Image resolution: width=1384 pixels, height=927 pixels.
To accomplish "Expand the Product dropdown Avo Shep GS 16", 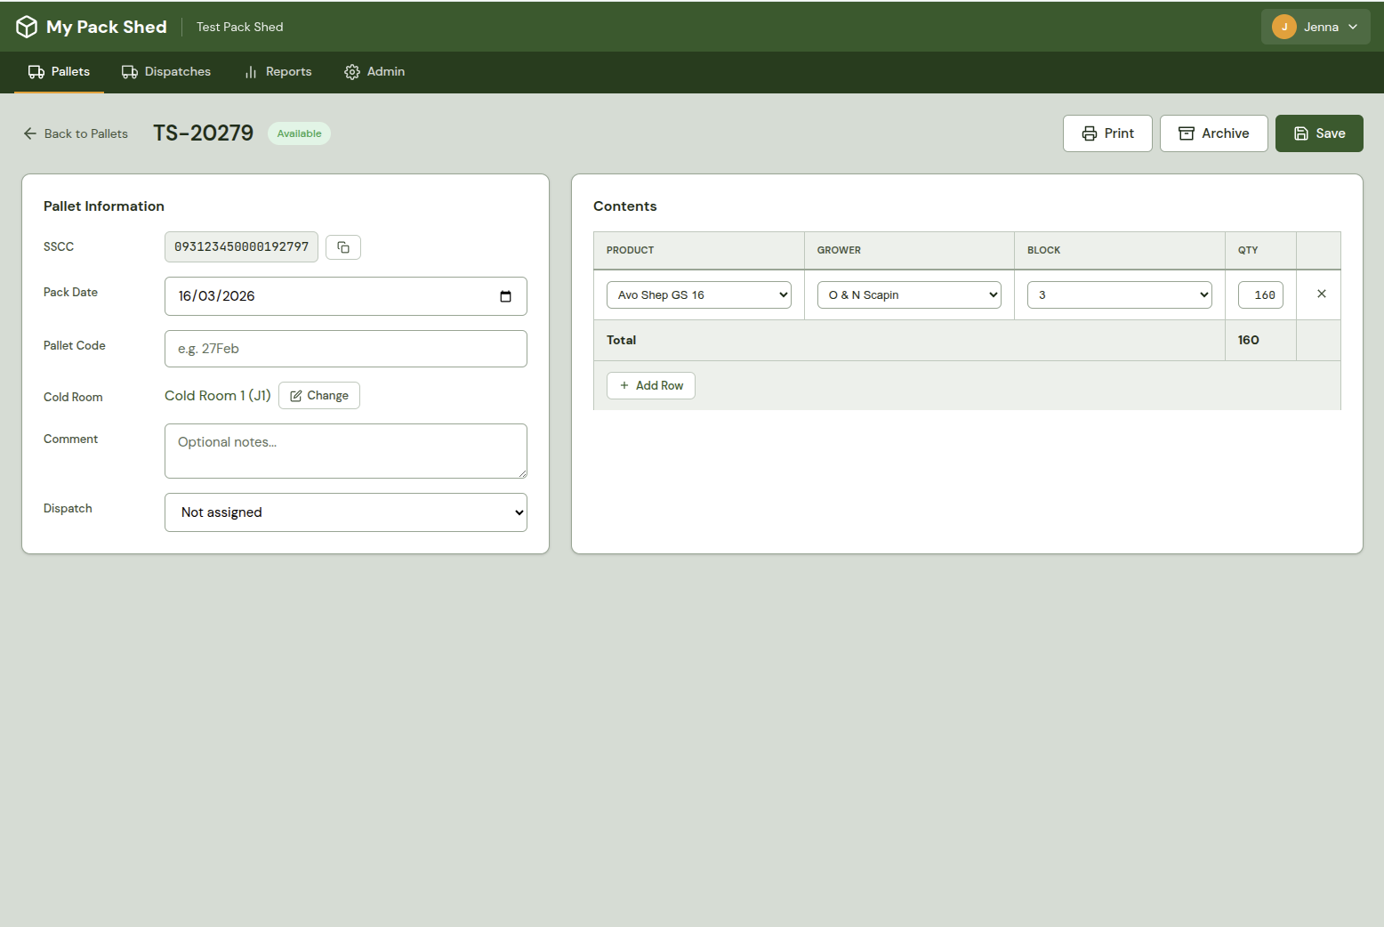I will (698, 295).
